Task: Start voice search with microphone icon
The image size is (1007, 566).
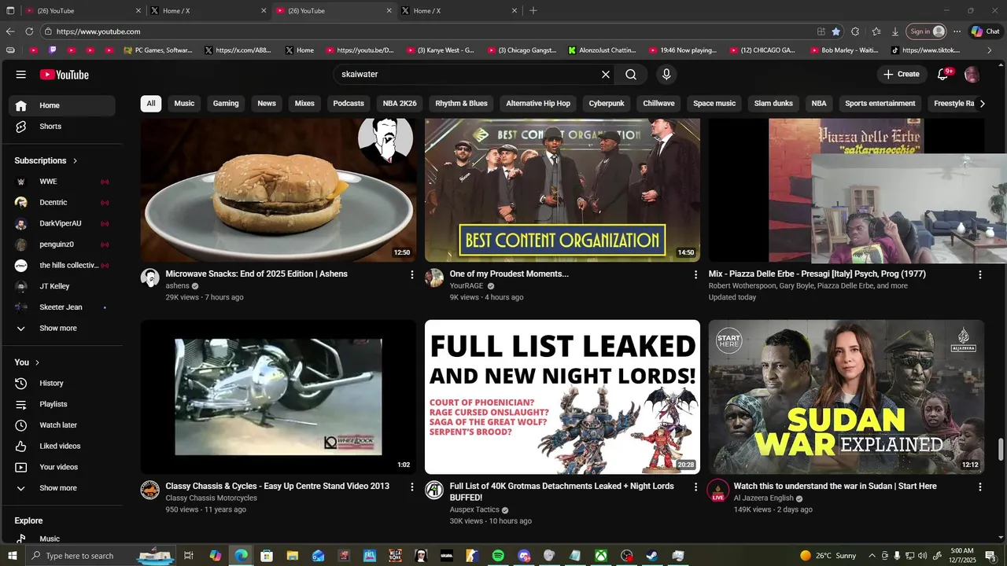Action: coord(666,75)
